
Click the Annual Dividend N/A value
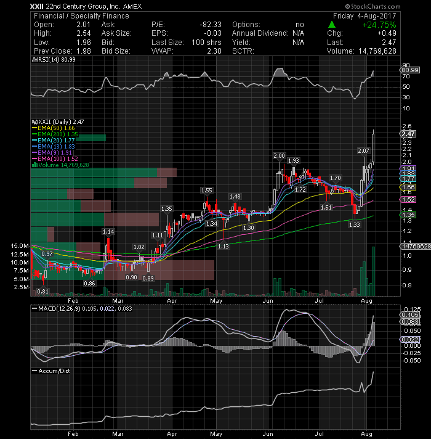tap(298, 33)
